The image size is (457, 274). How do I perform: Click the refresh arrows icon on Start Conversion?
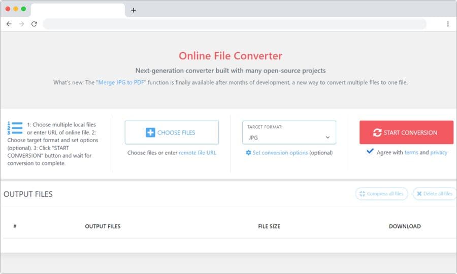click(x=377, y=133)
